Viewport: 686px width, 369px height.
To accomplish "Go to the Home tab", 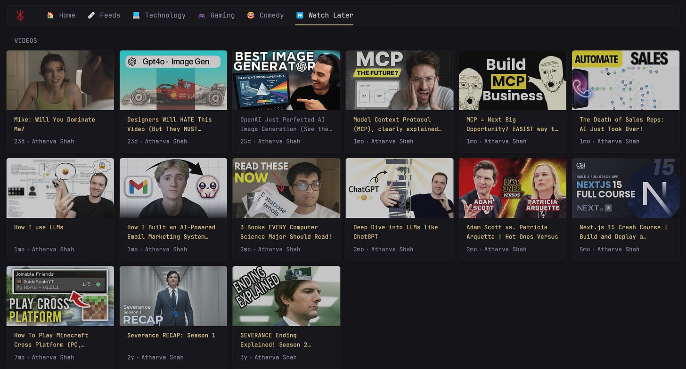I will click(61, 15).
